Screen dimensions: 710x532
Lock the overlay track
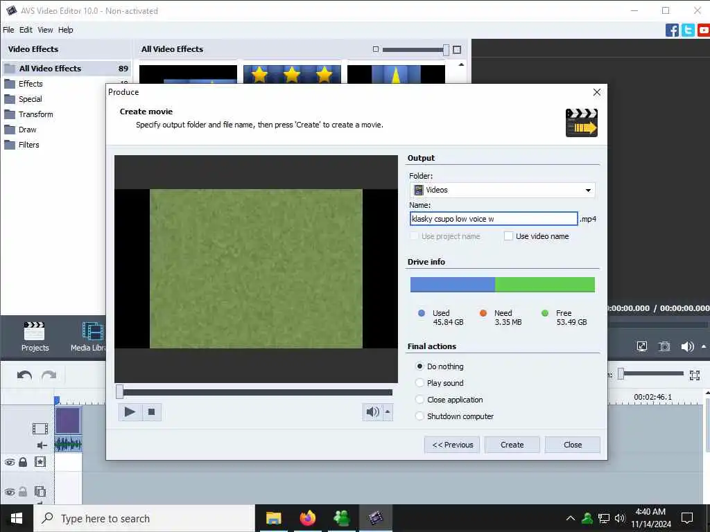(x=23, y=491)
